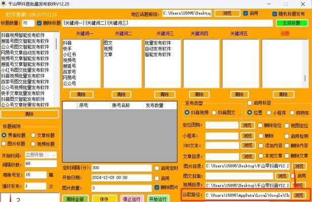
Task: Click the green 清除全部 button
Action: pos(75,199)
